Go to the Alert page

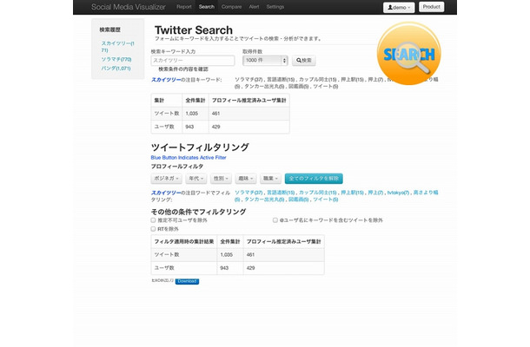coord(254,7)
